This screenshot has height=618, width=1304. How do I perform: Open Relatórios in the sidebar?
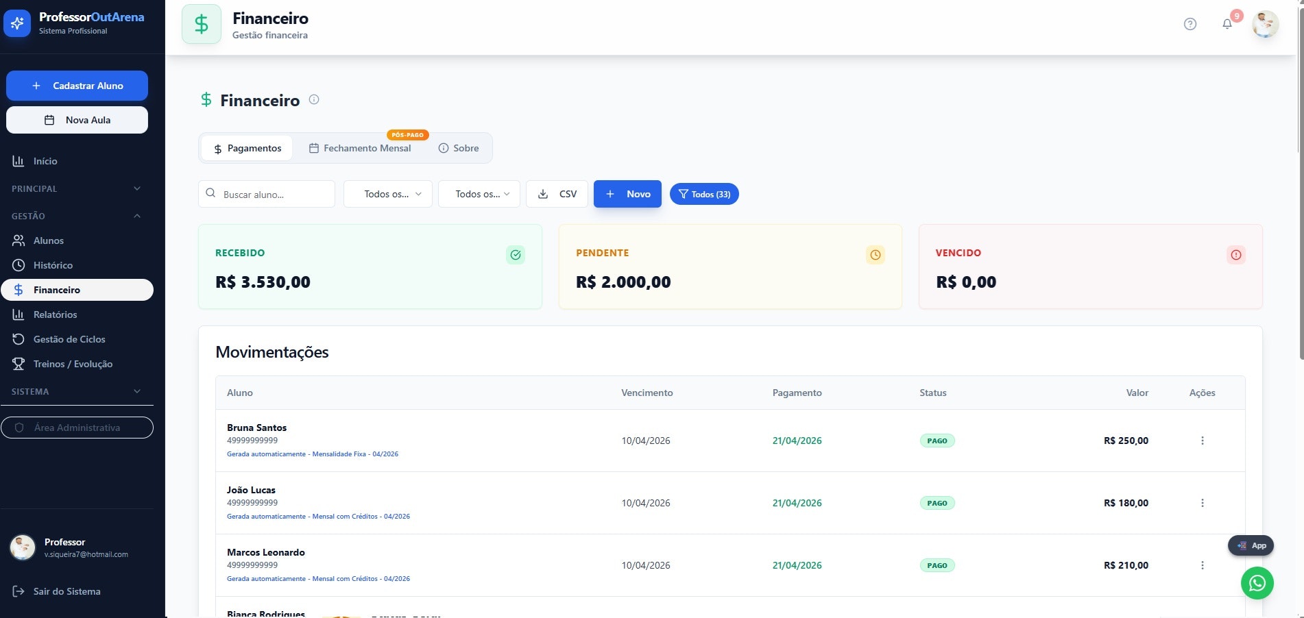pyautogui.click(x=77, y=314)
